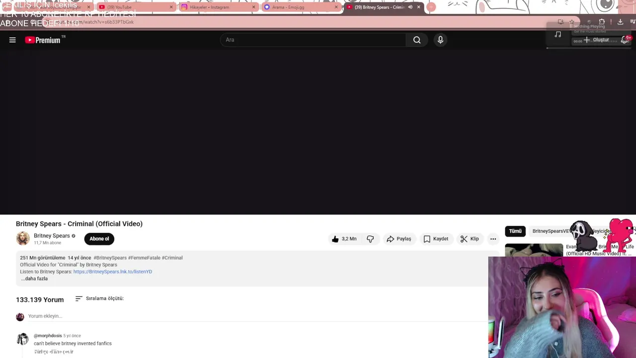This screenshot has height=358, width=636.
Task: Select the Tümü filter chip
Action: tap(515, 231)
